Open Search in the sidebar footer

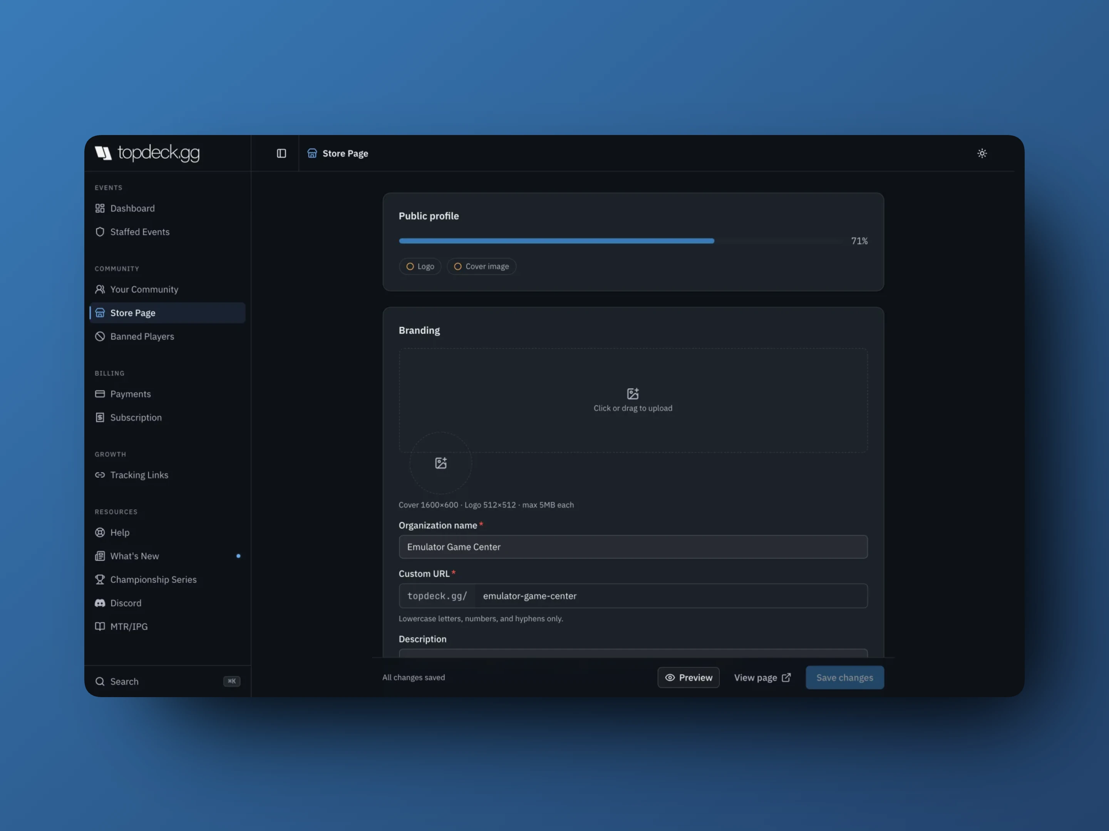[x=168, y=682]
